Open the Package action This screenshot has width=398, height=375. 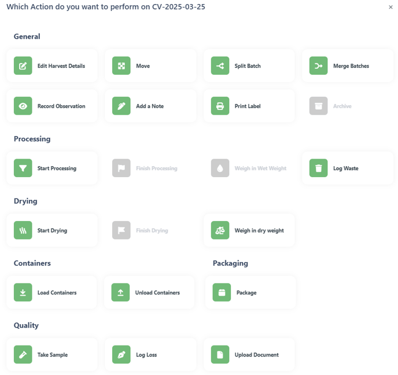point(250,292)
